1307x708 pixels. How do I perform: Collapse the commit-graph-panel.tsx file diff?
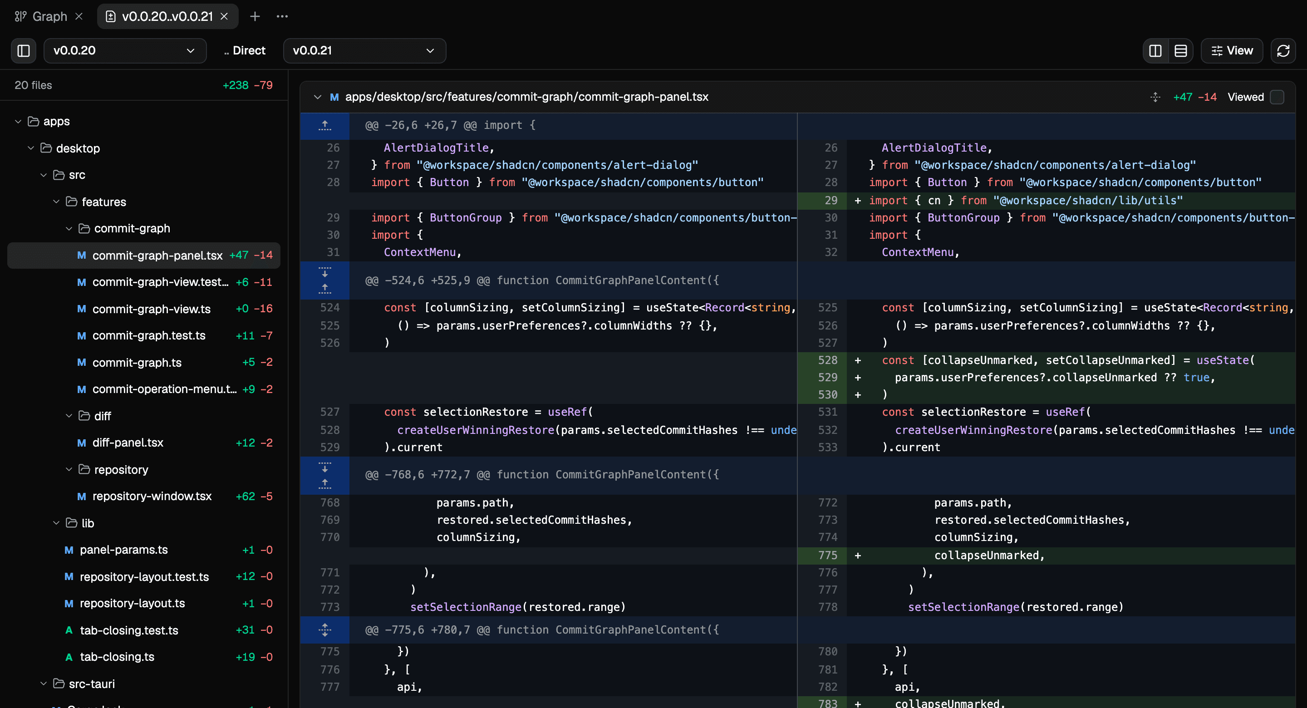coord(318,97)
